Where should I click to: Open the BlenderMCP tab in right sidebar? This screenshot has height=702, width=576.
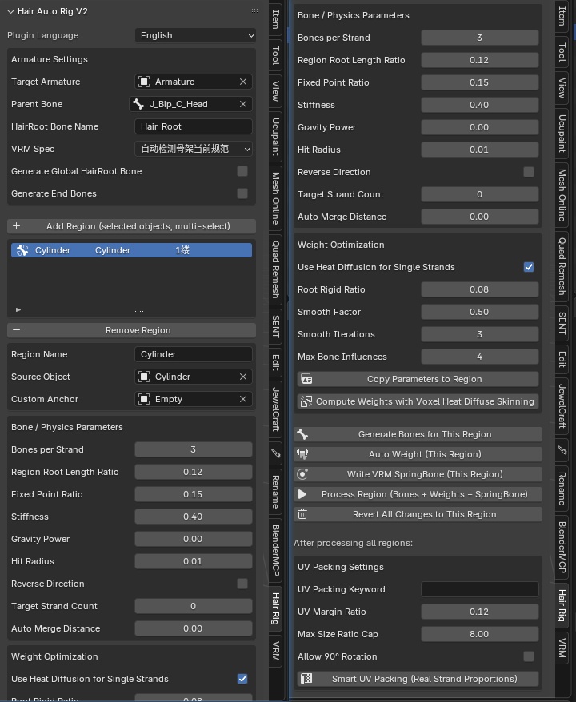pyautogui.click(x=562, y=547)
